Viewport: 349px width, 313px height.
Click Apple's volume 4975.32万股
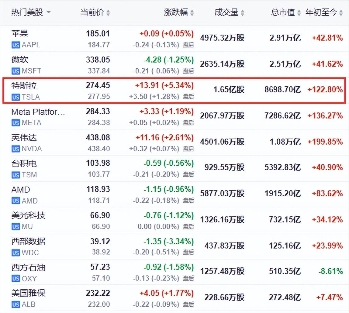[x=222, y=38]
